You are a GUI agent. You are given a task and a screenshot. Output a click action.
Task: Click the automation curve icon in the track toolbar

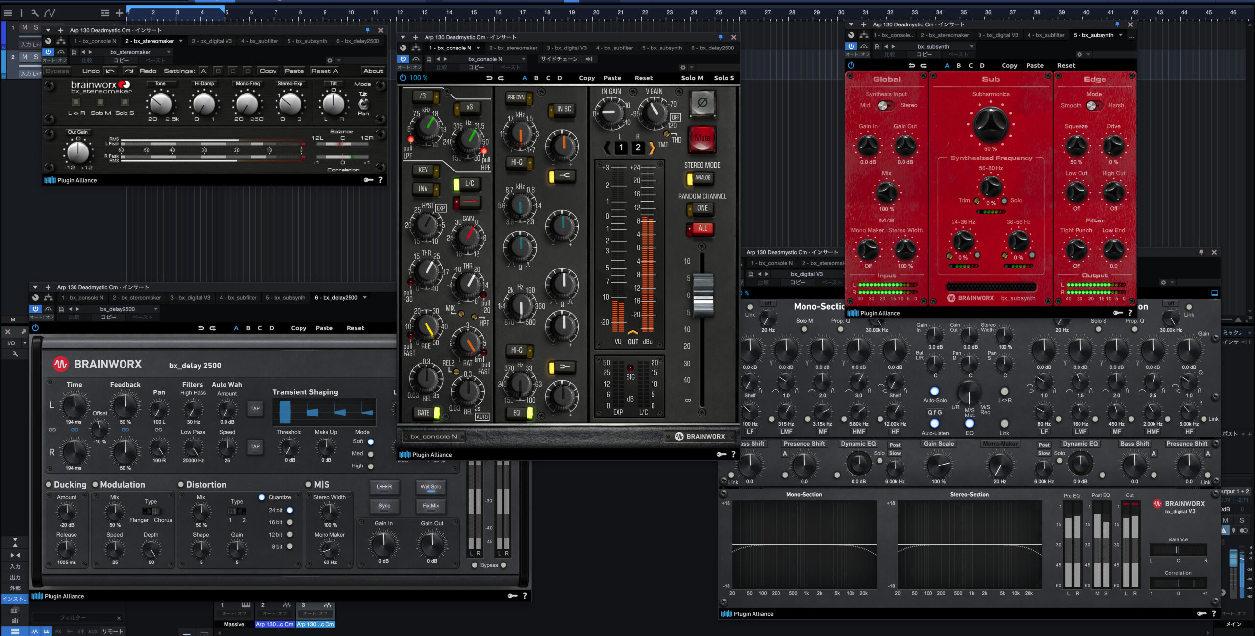(x=50, y=13)
